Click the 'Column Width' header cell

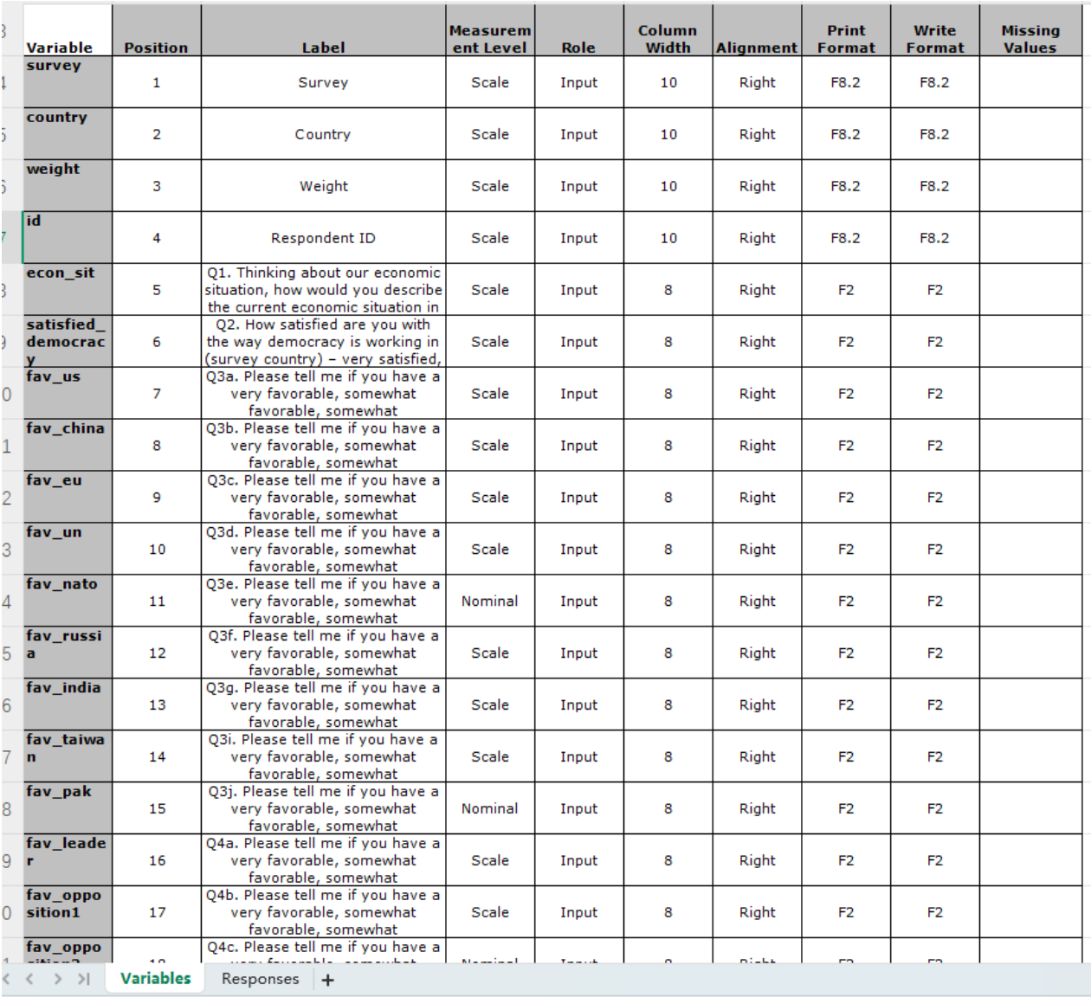tap(668, 31)
